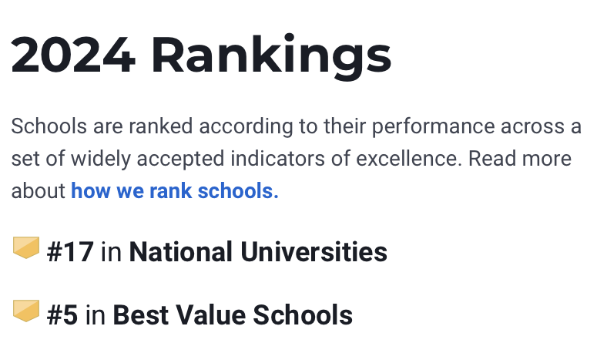This screenshot has width=607, height=353.
Task: Select the #5 rank number
Action: 62,315
